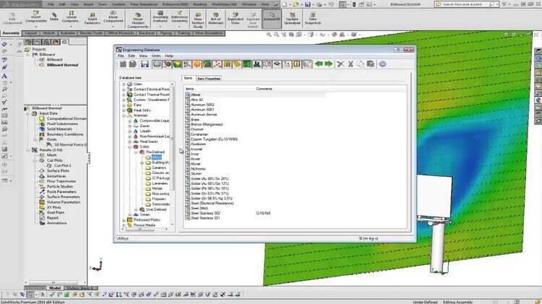Click the green right arrow in database toolbar
This screenshot has width=542, height=304.
[329, 64]
